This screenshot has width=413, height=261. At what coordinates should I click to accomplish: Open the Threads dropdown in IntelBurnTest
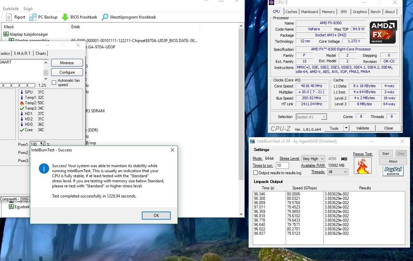point(338,172)
